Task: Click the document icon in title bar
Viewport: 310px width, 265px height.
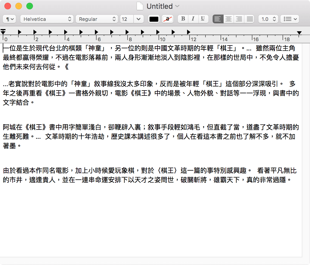Action: [140, 6]
